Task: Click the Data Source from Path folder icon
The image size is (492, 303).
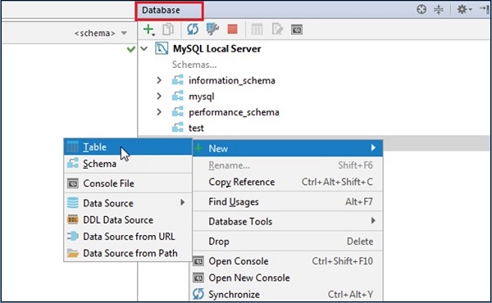Action: 73,253
